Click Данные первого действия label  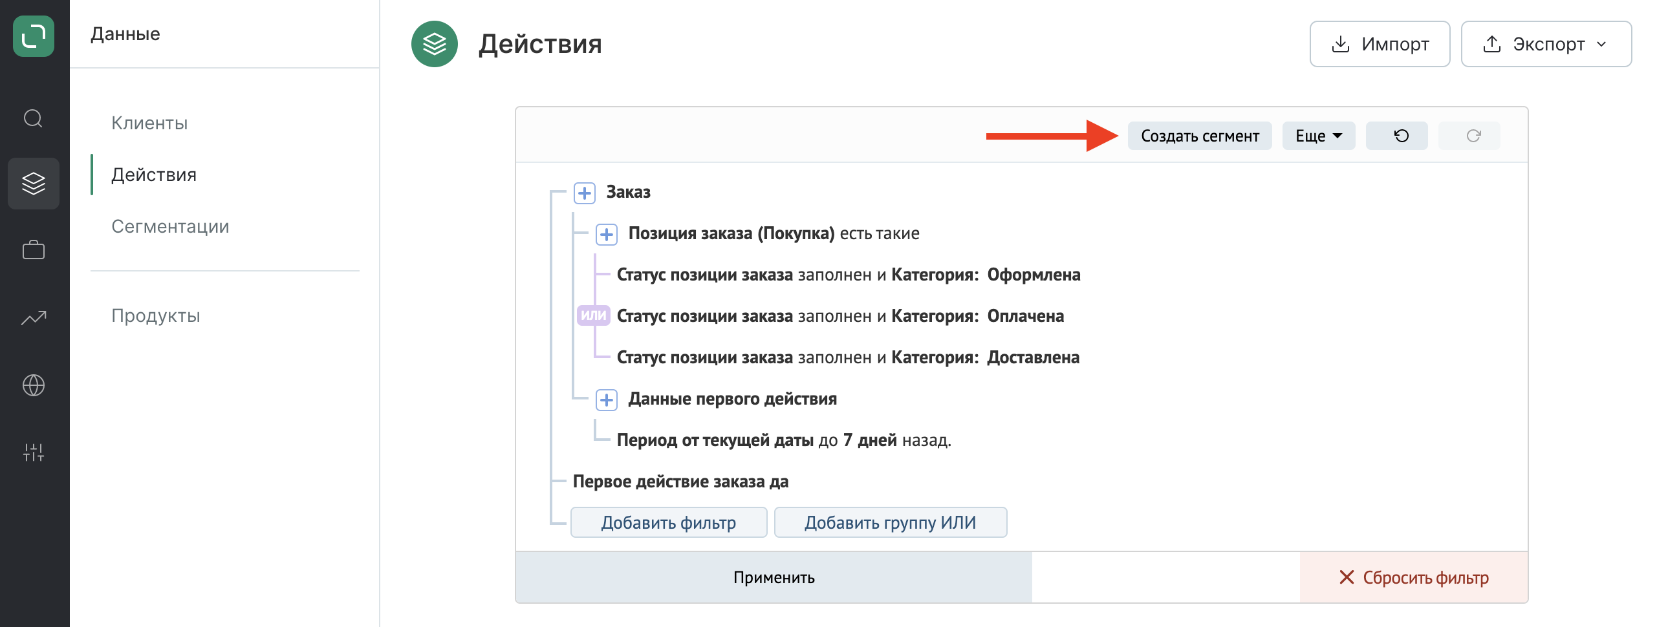coord(732,399)
